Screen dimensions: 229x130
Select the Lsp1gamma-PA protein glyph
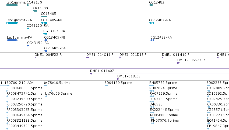(x=12, y=40)
